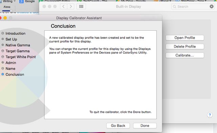Select the Native Gamma step
Screen dimensions: 217x133
tap(18, 45)
